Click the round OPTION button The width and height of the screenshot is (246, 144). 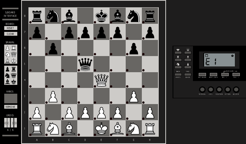pyautogui.click(x=228, y=89)
